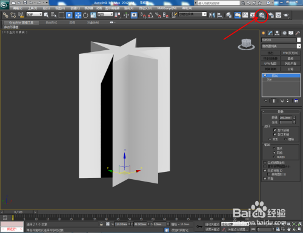Image resolution: width=303 pixels, height=233 pixels.
Task: Toggle the Graphite Modeling Tools ribbon icon
Action: [238, 15]
